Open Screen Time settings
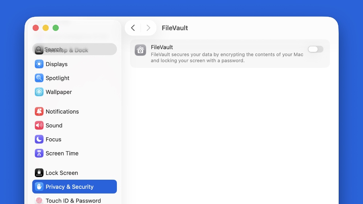 click(x=62, y=153)
